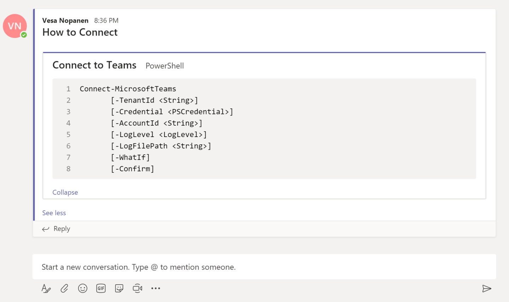The image size is (509, 302).
Task: Click the [-Confirm] code line
Action: point(132,169)
